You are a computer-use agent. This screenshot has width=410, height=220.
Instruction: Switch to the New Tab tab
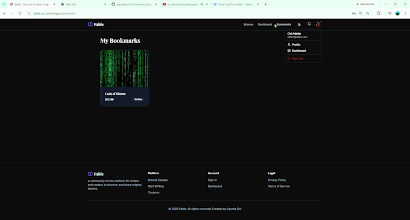click(84, 4)
